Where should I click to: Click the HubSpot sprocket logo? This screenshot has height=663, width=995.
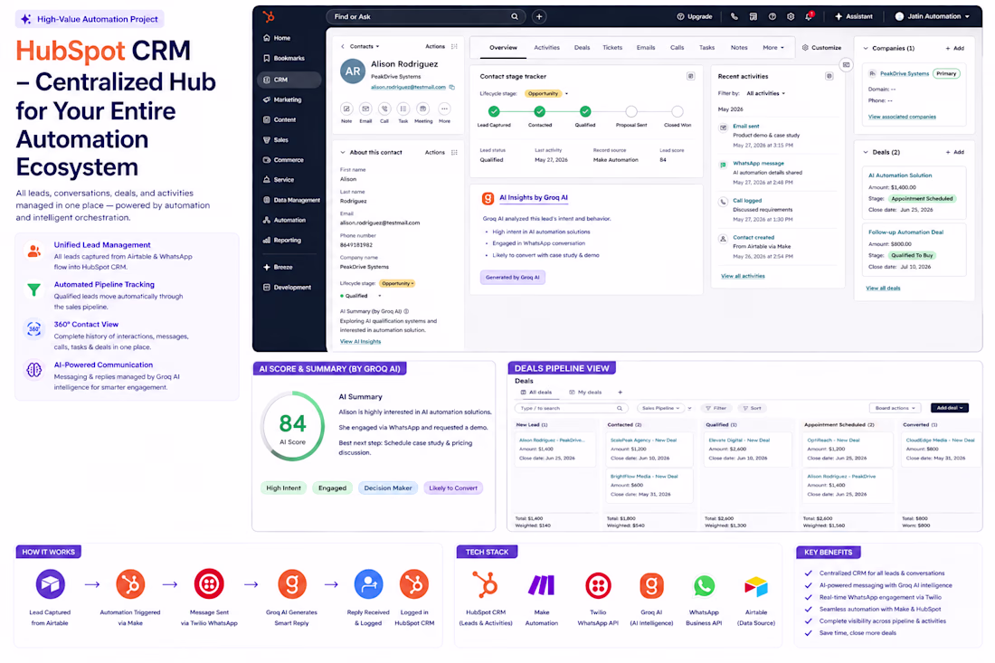(x=269, y=16)
